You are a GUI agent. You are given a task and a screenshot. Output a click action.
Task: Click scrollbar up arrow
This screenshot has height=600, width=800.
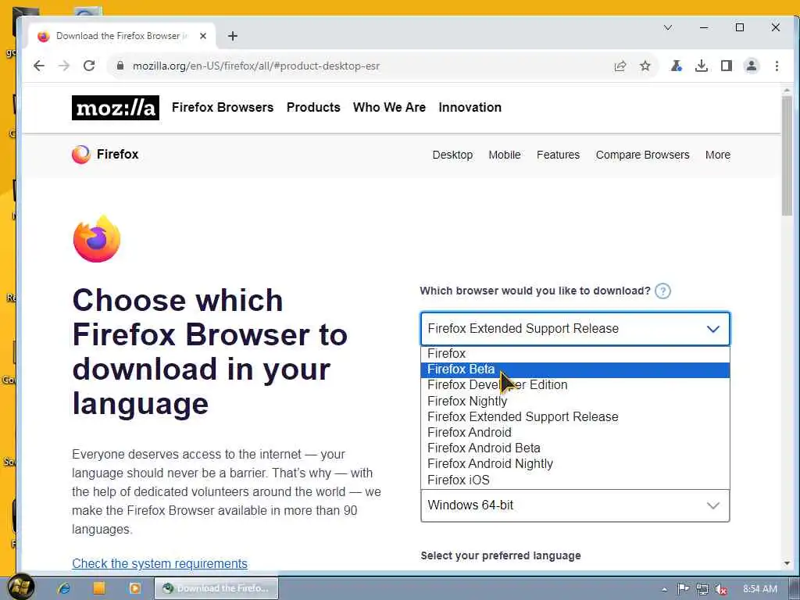coord(787,91)
